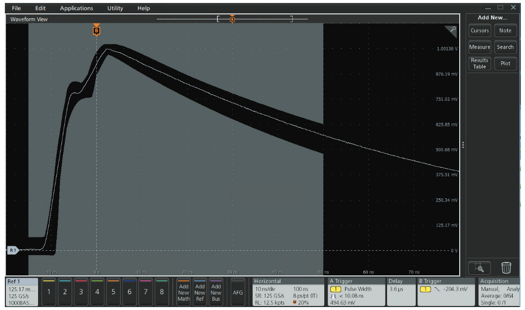Open the B Trigger settings badge
The height and width of the screenshot is (310, 525).
coord(446,292)
